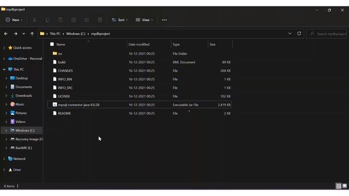Click the build XML file icon
Viewport: 349px width, 196px height.
click(x=55, y=62)
